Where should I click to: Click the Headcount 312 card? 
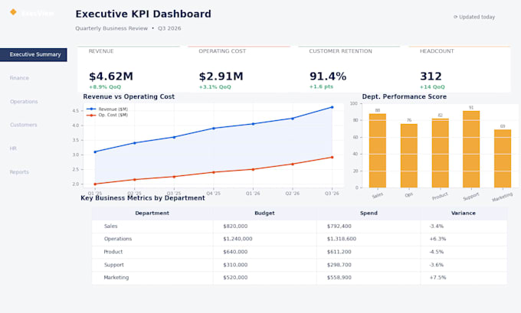point(460,69)
